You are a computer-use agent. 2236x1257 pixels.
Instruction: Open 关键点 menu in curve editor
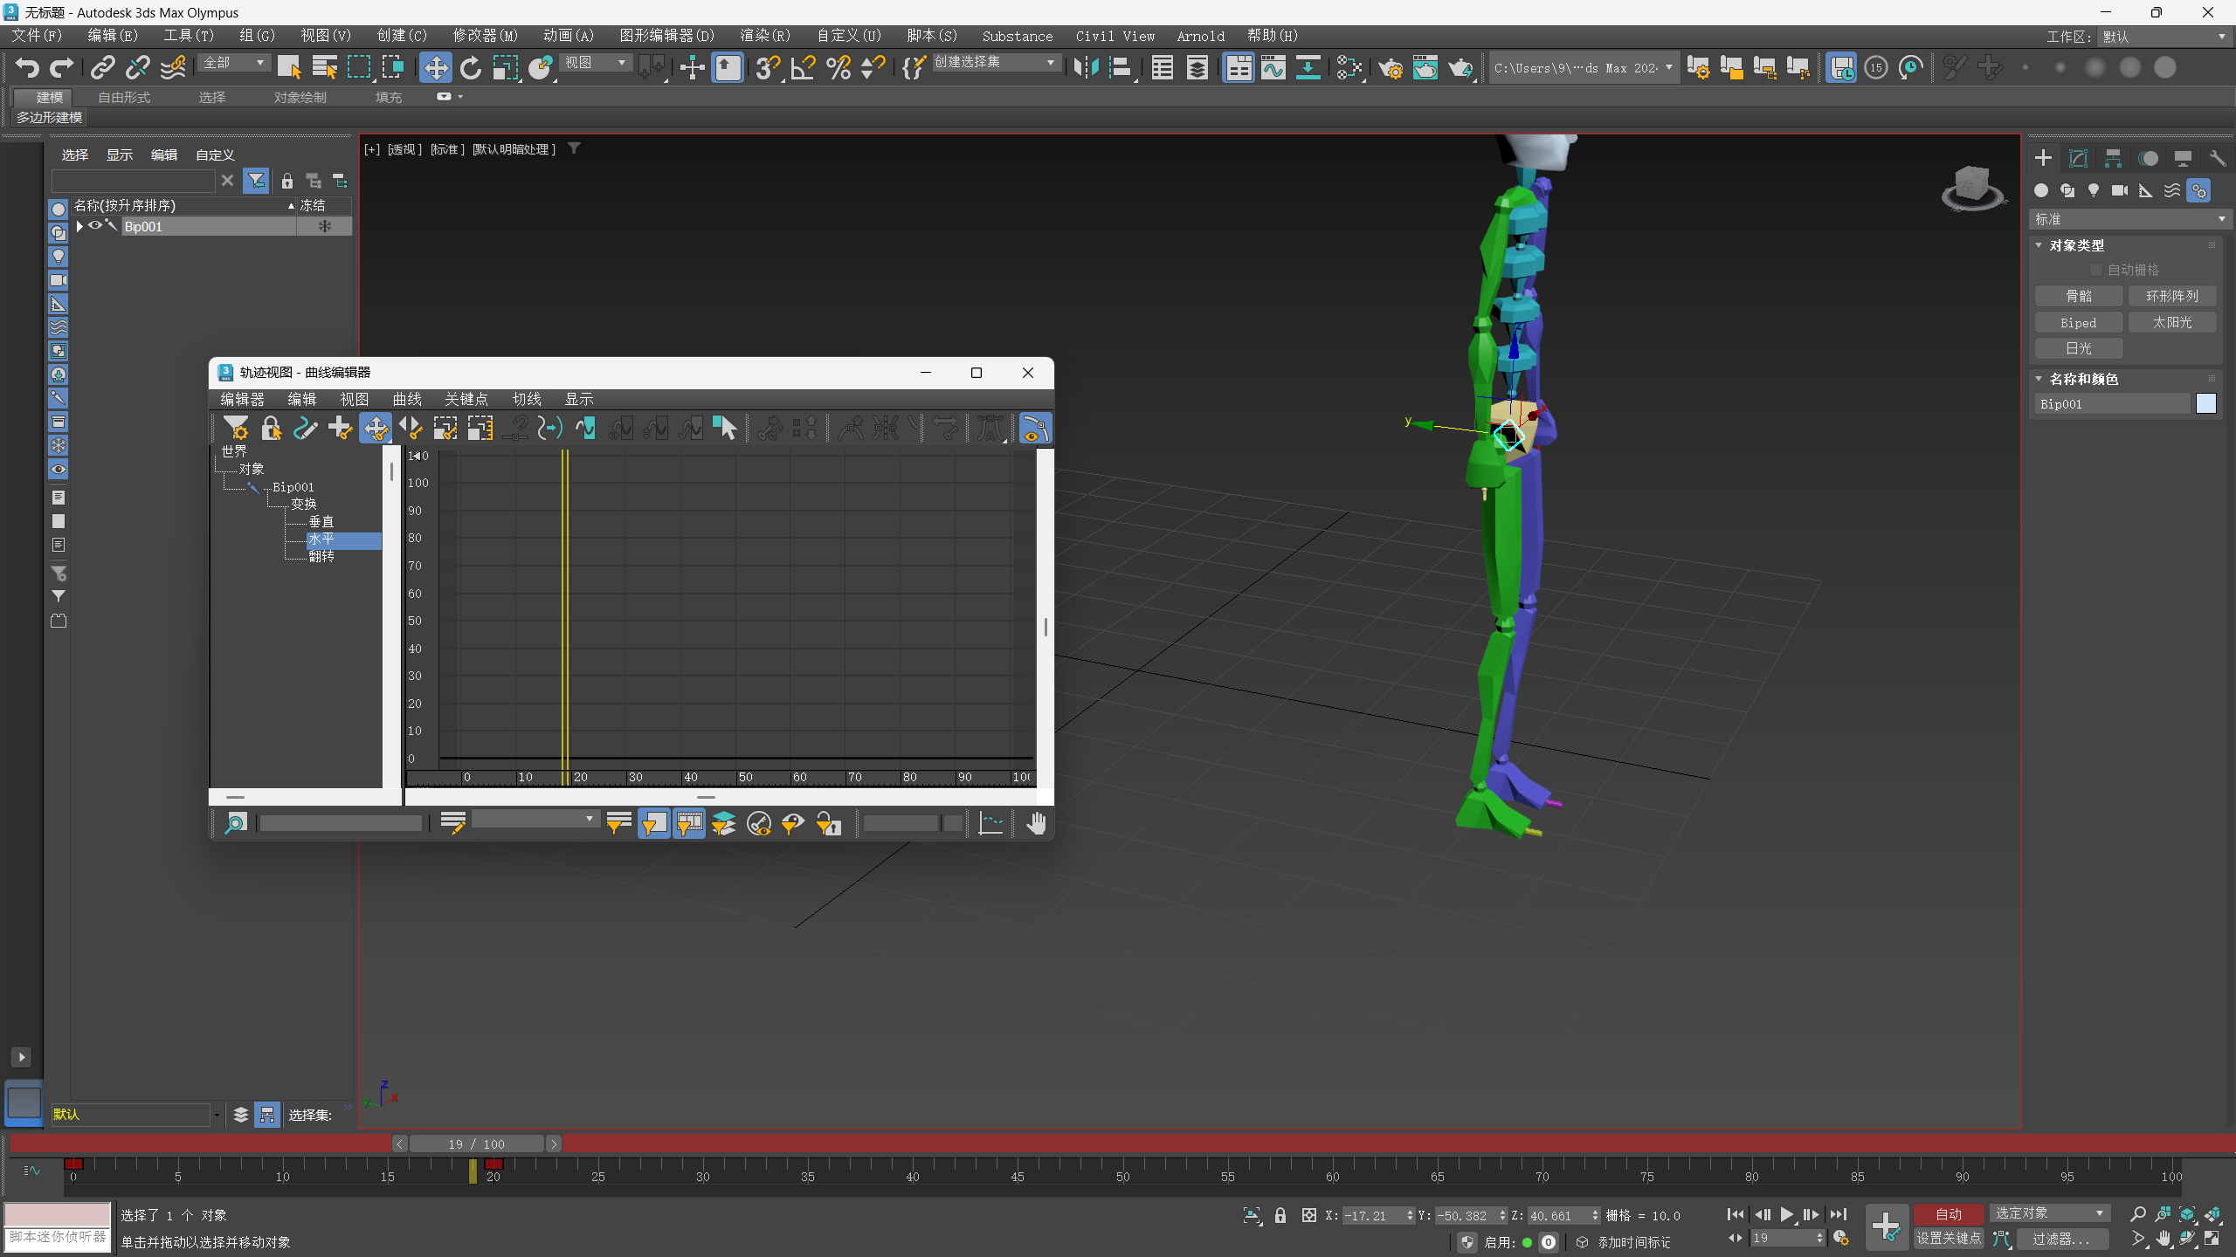[466, 399]
